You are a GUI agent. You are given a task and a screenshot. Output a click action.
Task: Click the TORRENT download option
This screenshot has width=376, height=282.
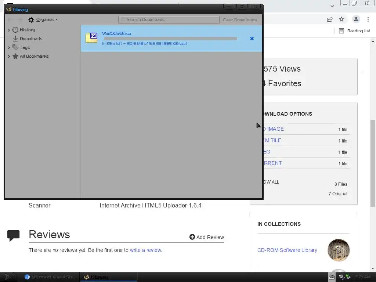point(273,163)
